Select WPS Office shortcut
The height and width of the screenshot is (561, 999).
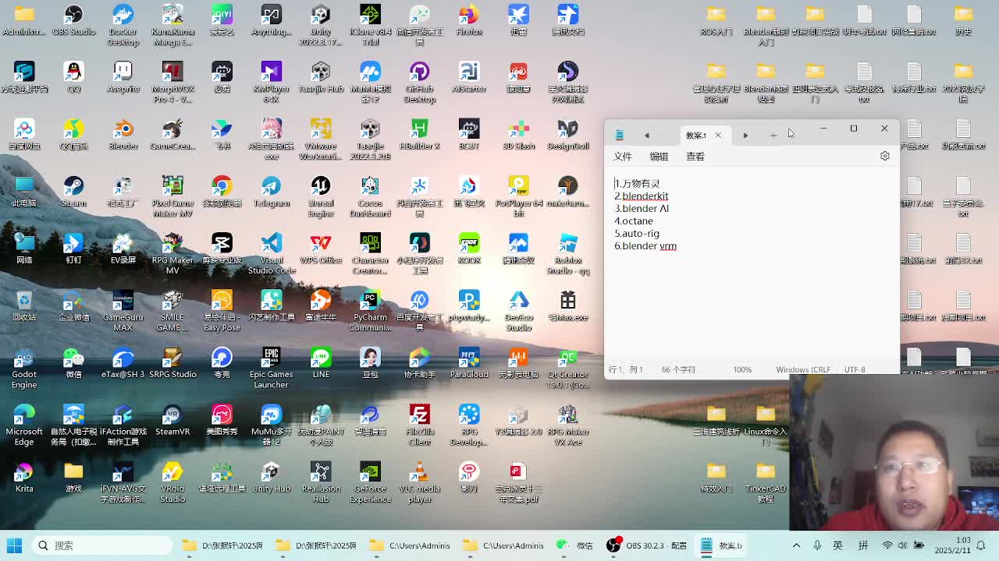(x=321, y=249)
